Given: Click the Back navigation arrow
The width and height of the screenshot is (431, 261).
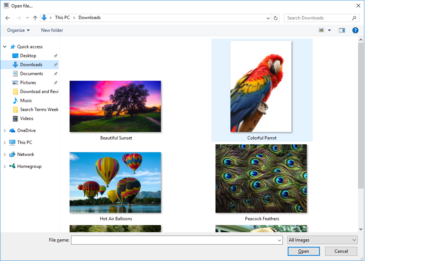Looking at the screenshot, I should click(7, 18).
